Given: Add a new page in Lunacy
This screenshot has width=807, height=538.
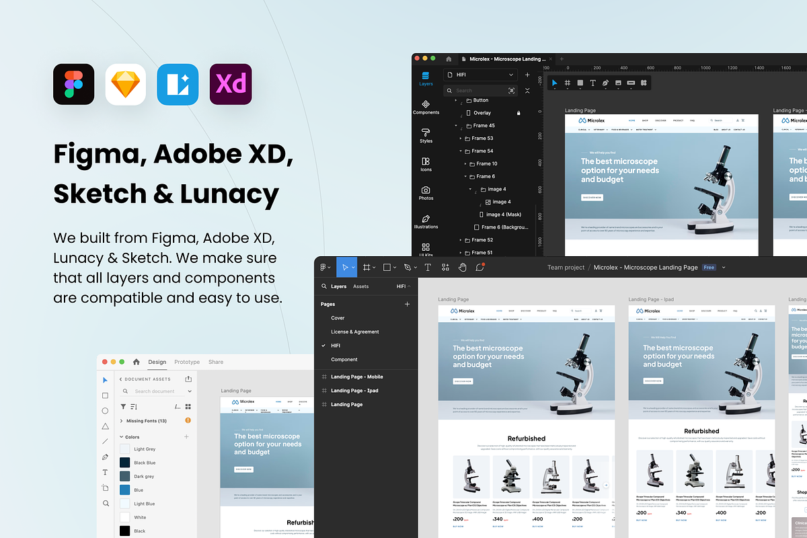Looking at the screenshot, I should click(527, 75).
